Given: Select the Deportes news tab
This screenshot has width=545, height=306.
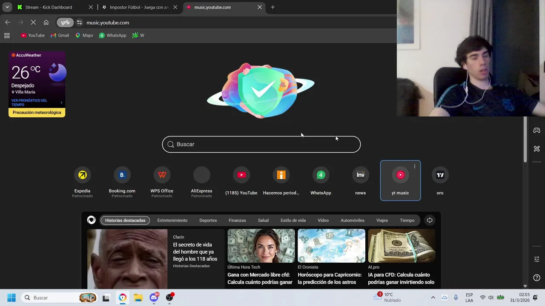Looking at the screenshot, I should pos(208,220).
